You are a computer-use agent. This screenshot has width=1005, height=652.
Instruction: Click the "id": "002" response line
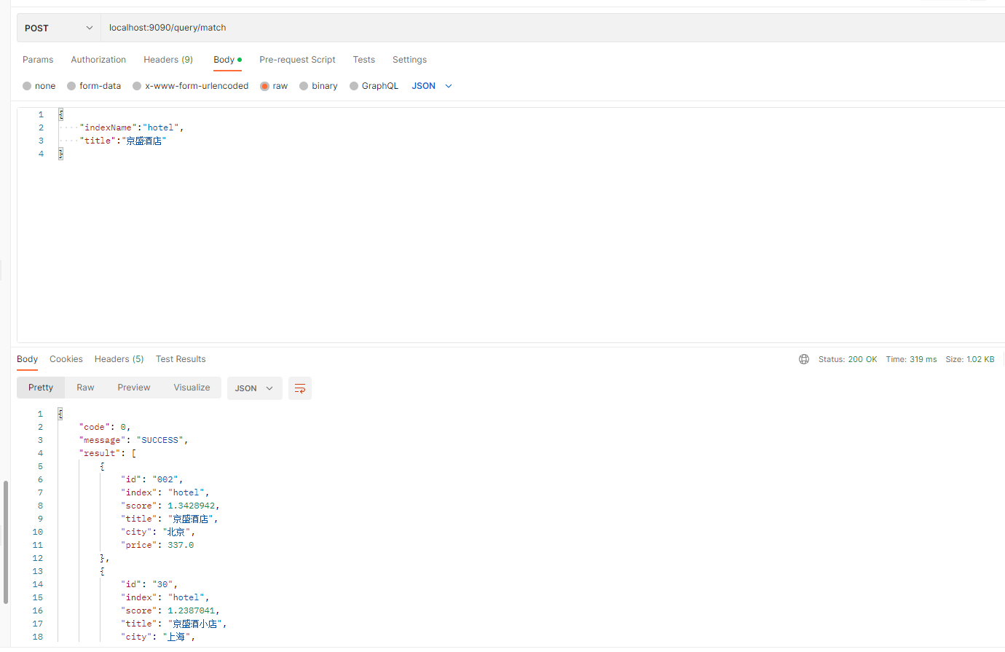click(152, 479)
